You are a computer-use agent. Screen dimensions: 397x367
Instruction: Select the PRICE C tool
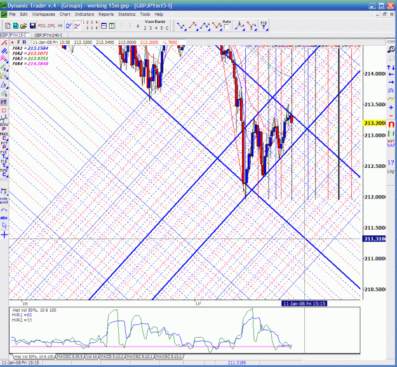point(4,136)
